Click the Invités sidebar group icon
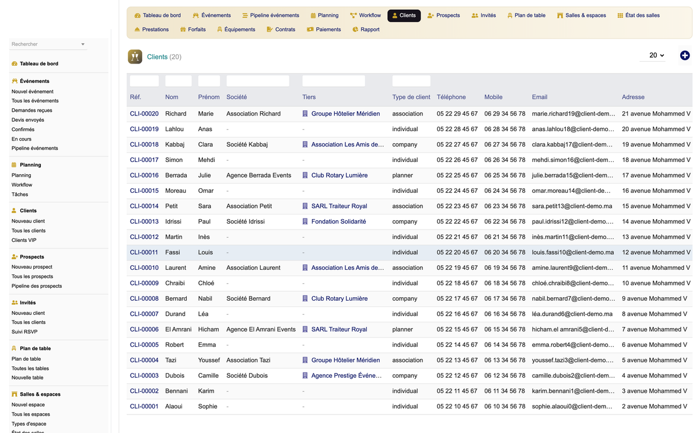 tap(15, 302)
